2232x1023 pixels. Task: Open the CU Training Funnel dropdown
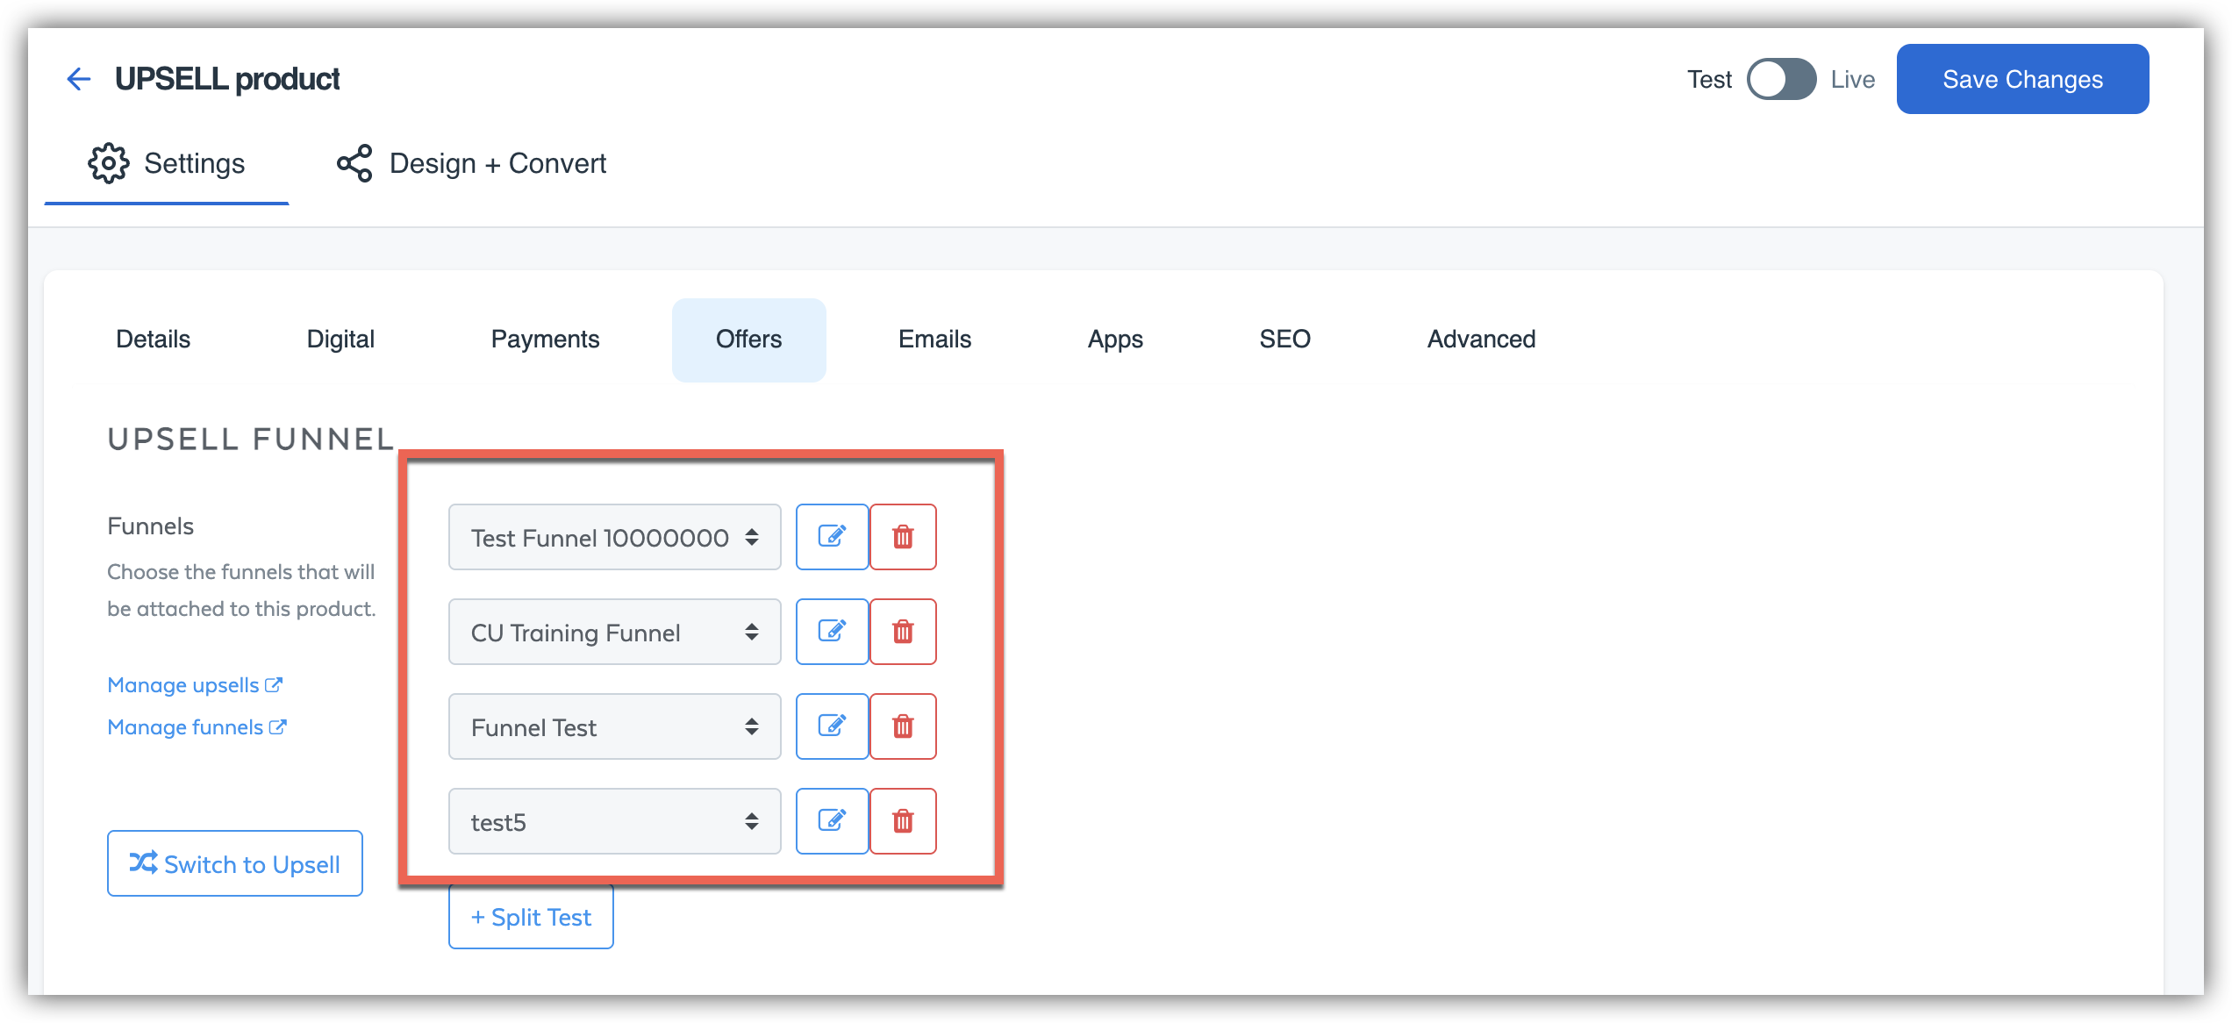[x=614, y=632]
